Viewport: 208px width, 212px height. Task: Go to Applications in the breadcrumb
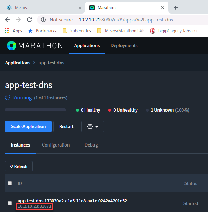point(18,63)
